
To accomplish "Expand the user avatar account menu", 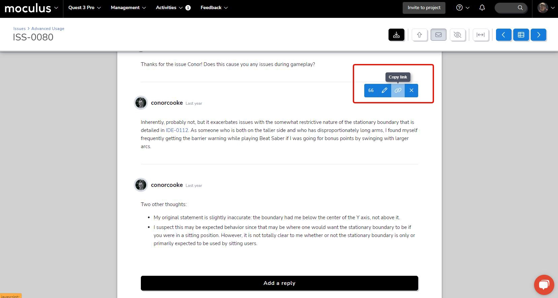I will pos(546,7).
